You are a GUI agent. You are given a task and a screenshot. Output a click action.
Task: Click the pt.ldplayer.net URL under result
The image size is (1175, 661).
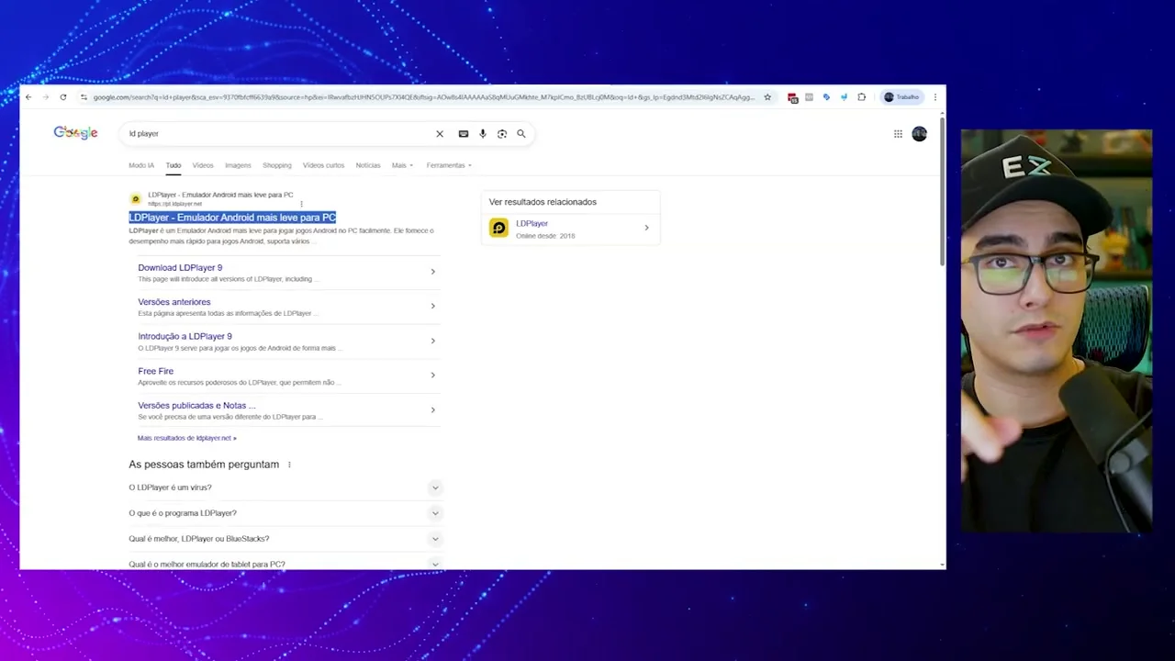(x=174, y=204)
